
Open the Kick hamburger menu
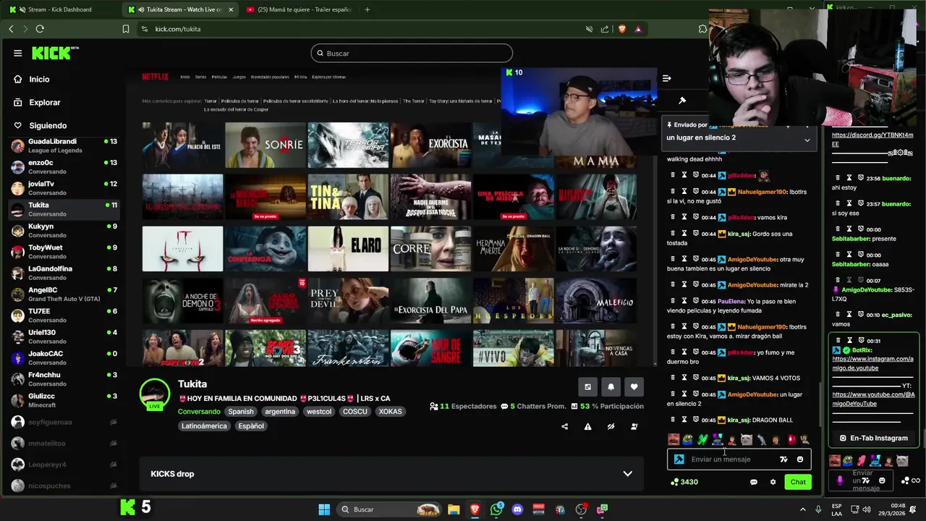[17, 53]
